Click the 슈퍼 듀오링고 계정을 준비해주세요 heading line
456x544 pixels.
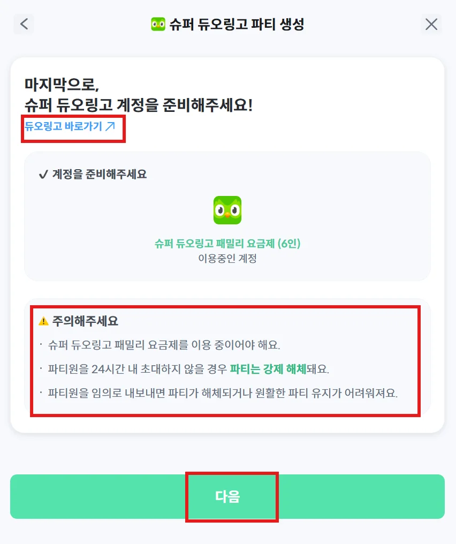click(138, 105)
